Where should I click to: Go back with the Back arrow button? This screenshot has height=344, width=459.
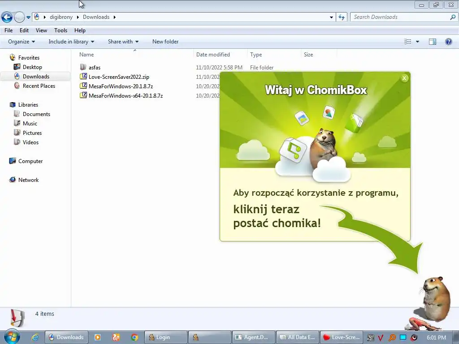pos(7,17)
